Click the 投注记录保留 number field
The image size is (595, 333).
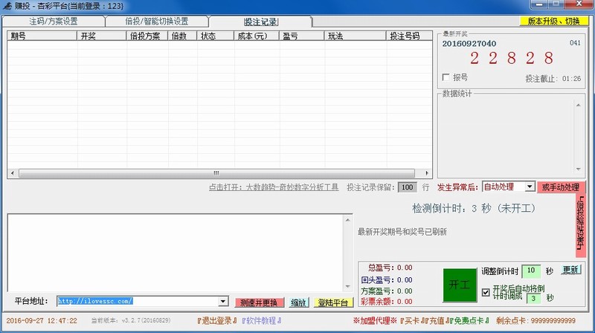point(407,187)
